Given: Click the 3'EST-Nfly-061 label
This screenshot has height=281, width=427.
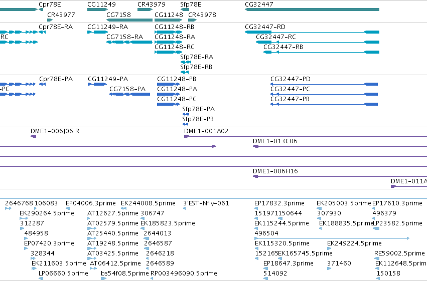Looking at the screenshot, I should (206, 203).
